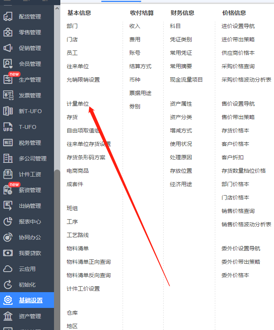
Task: Open 币种 link
Action: point(135,80)
